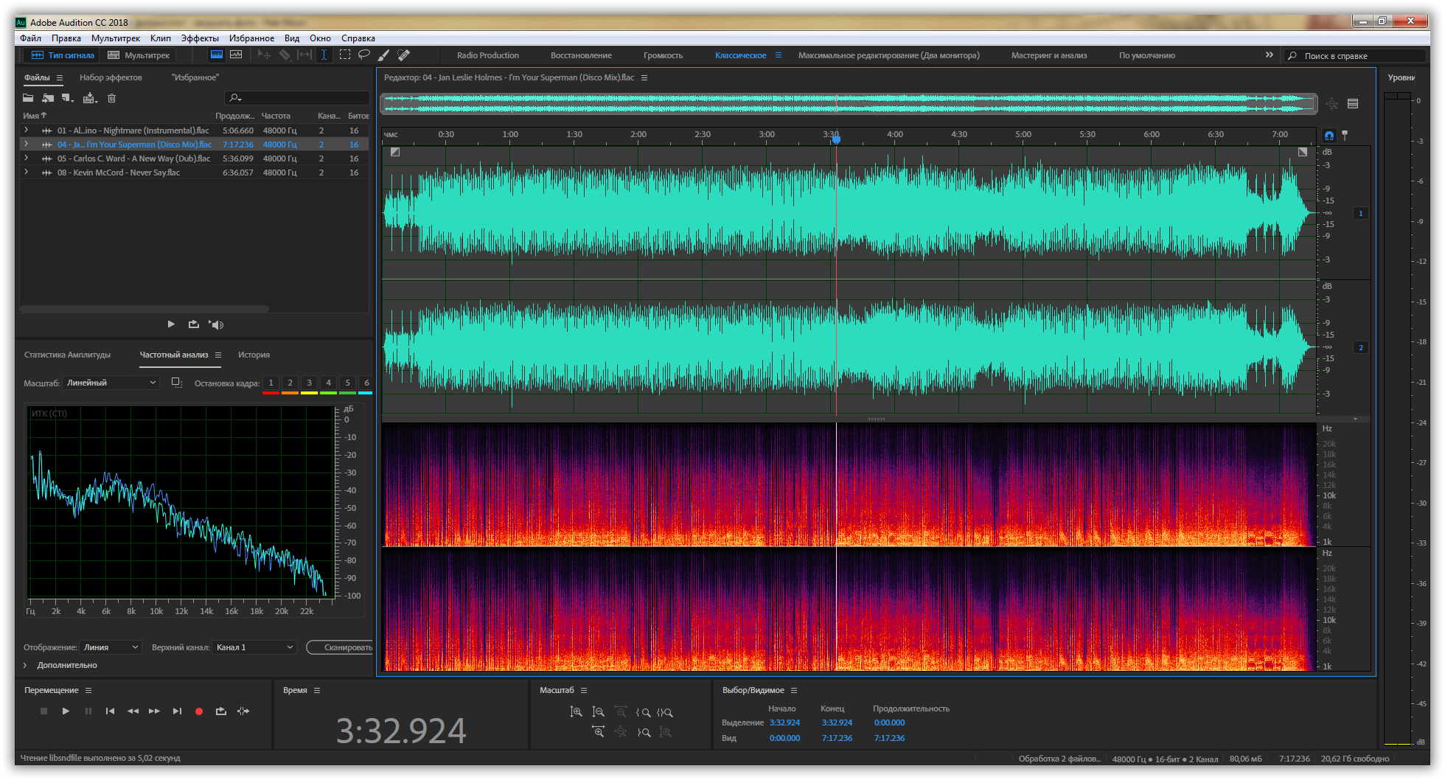Open the Мультитрек menu
Screen dimensions: 1445x780
coord(116,38)
